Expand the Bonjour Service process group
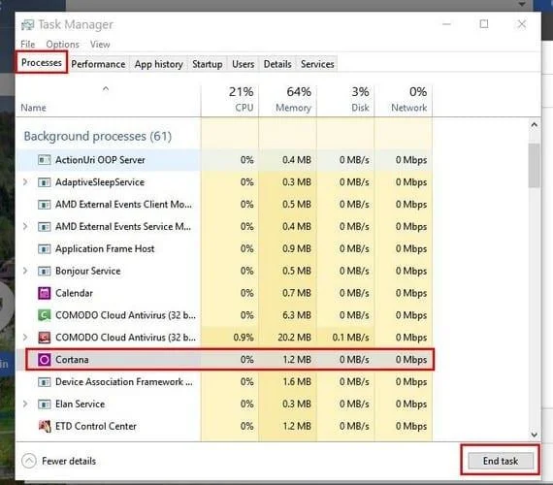553x485 pixels. tap(25, 271)
